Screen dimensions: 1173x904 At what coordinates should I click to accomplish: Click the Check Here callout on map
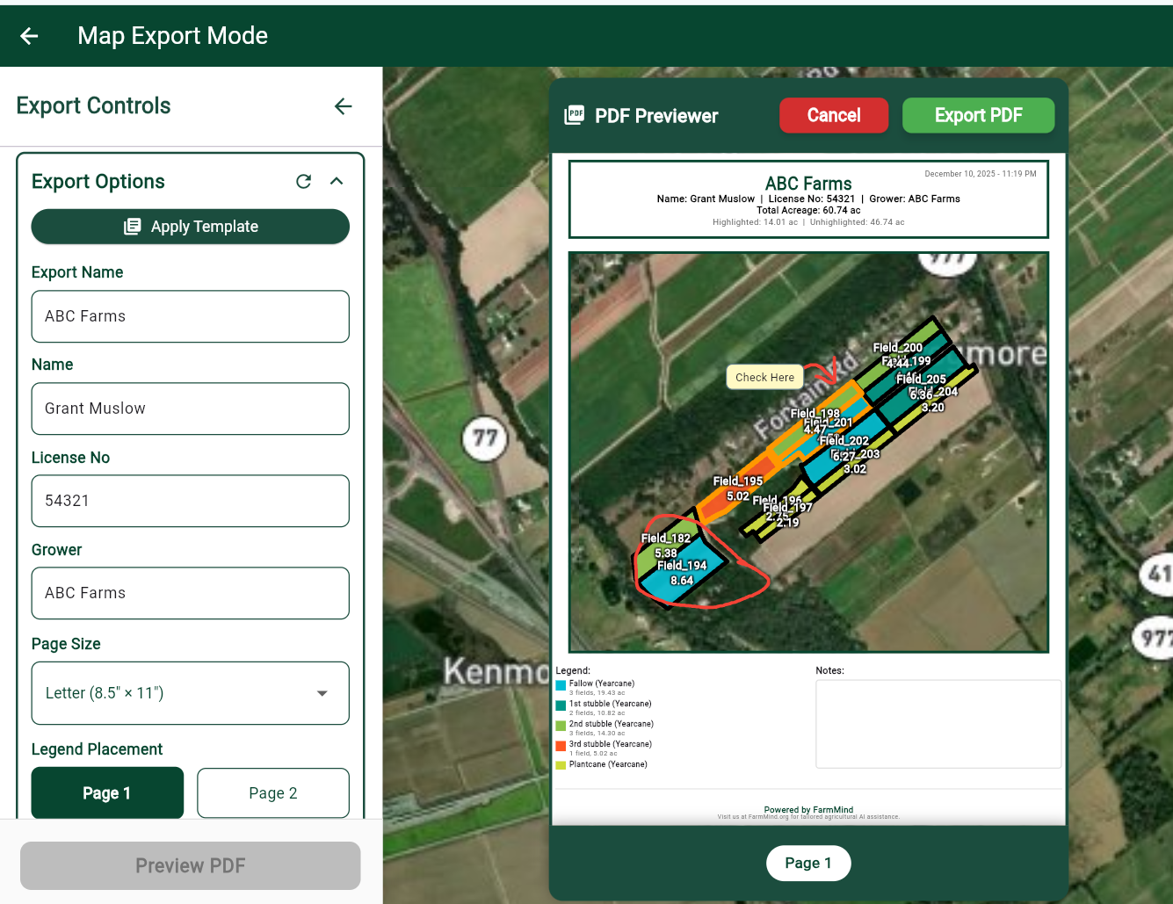click(x=764, y=377)
